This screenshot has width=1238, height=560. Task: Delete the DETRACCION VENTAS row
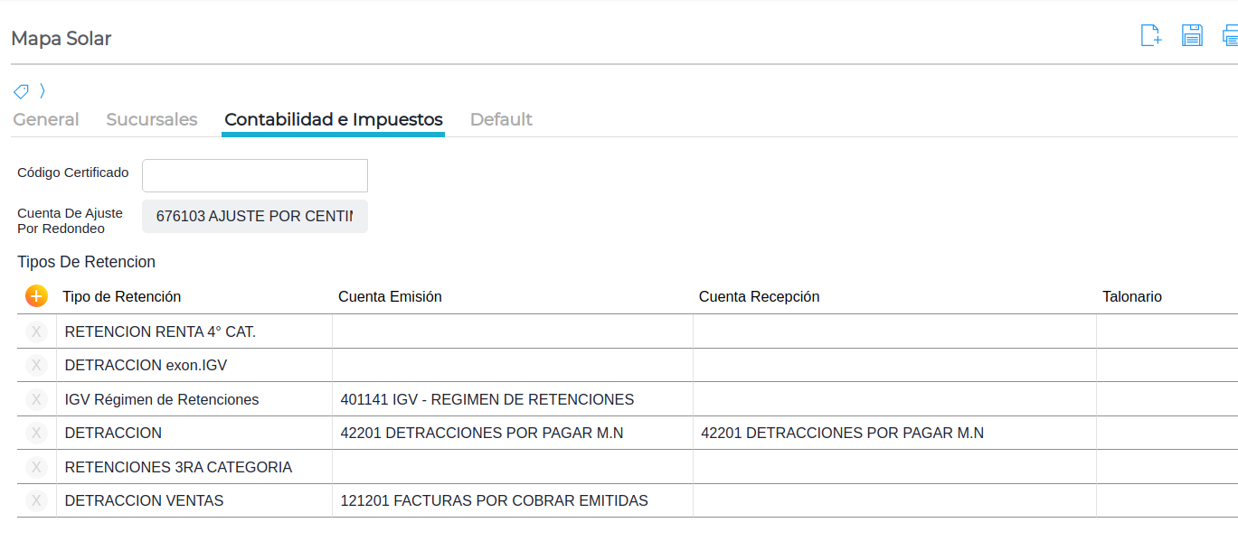(36, 500)
